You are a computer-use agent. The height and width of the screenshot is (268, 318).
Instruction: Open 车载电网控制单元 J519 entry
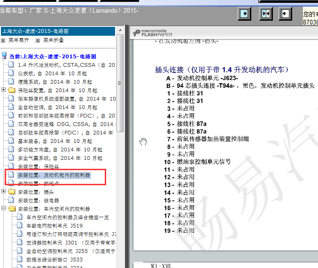[54, 226]
